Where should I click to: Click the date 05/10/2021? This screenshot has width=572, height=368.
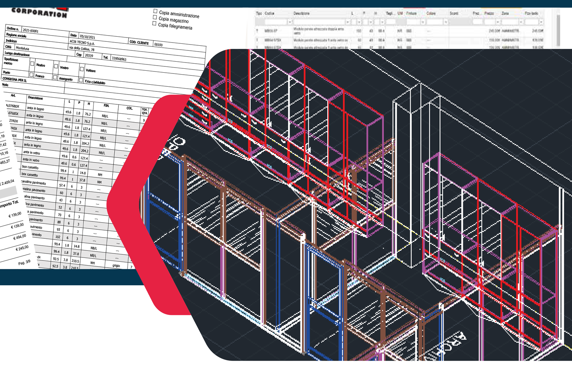(x=88, y=37)
